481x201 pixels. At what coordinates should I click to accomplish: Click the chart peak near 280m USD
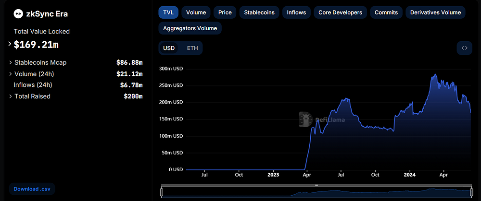pyautogui.click(x=435, y=74)
